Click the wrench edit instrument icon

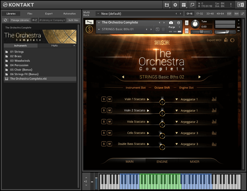89,22
